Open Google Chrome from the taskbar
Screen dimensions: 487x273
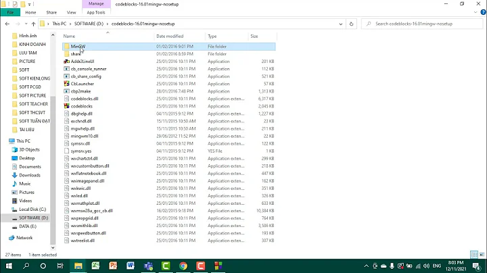(183, 266)
